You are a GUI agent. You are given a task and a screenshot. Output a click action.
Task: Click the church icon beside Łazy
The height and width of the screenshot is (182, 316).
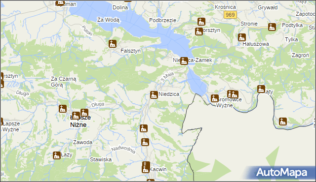[57, 155]
